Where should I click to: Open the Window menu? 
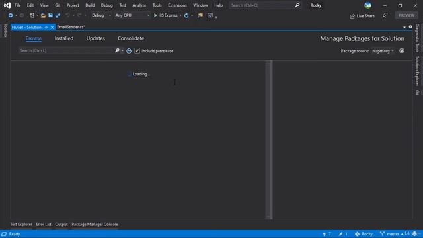click(x=200, y=5)
